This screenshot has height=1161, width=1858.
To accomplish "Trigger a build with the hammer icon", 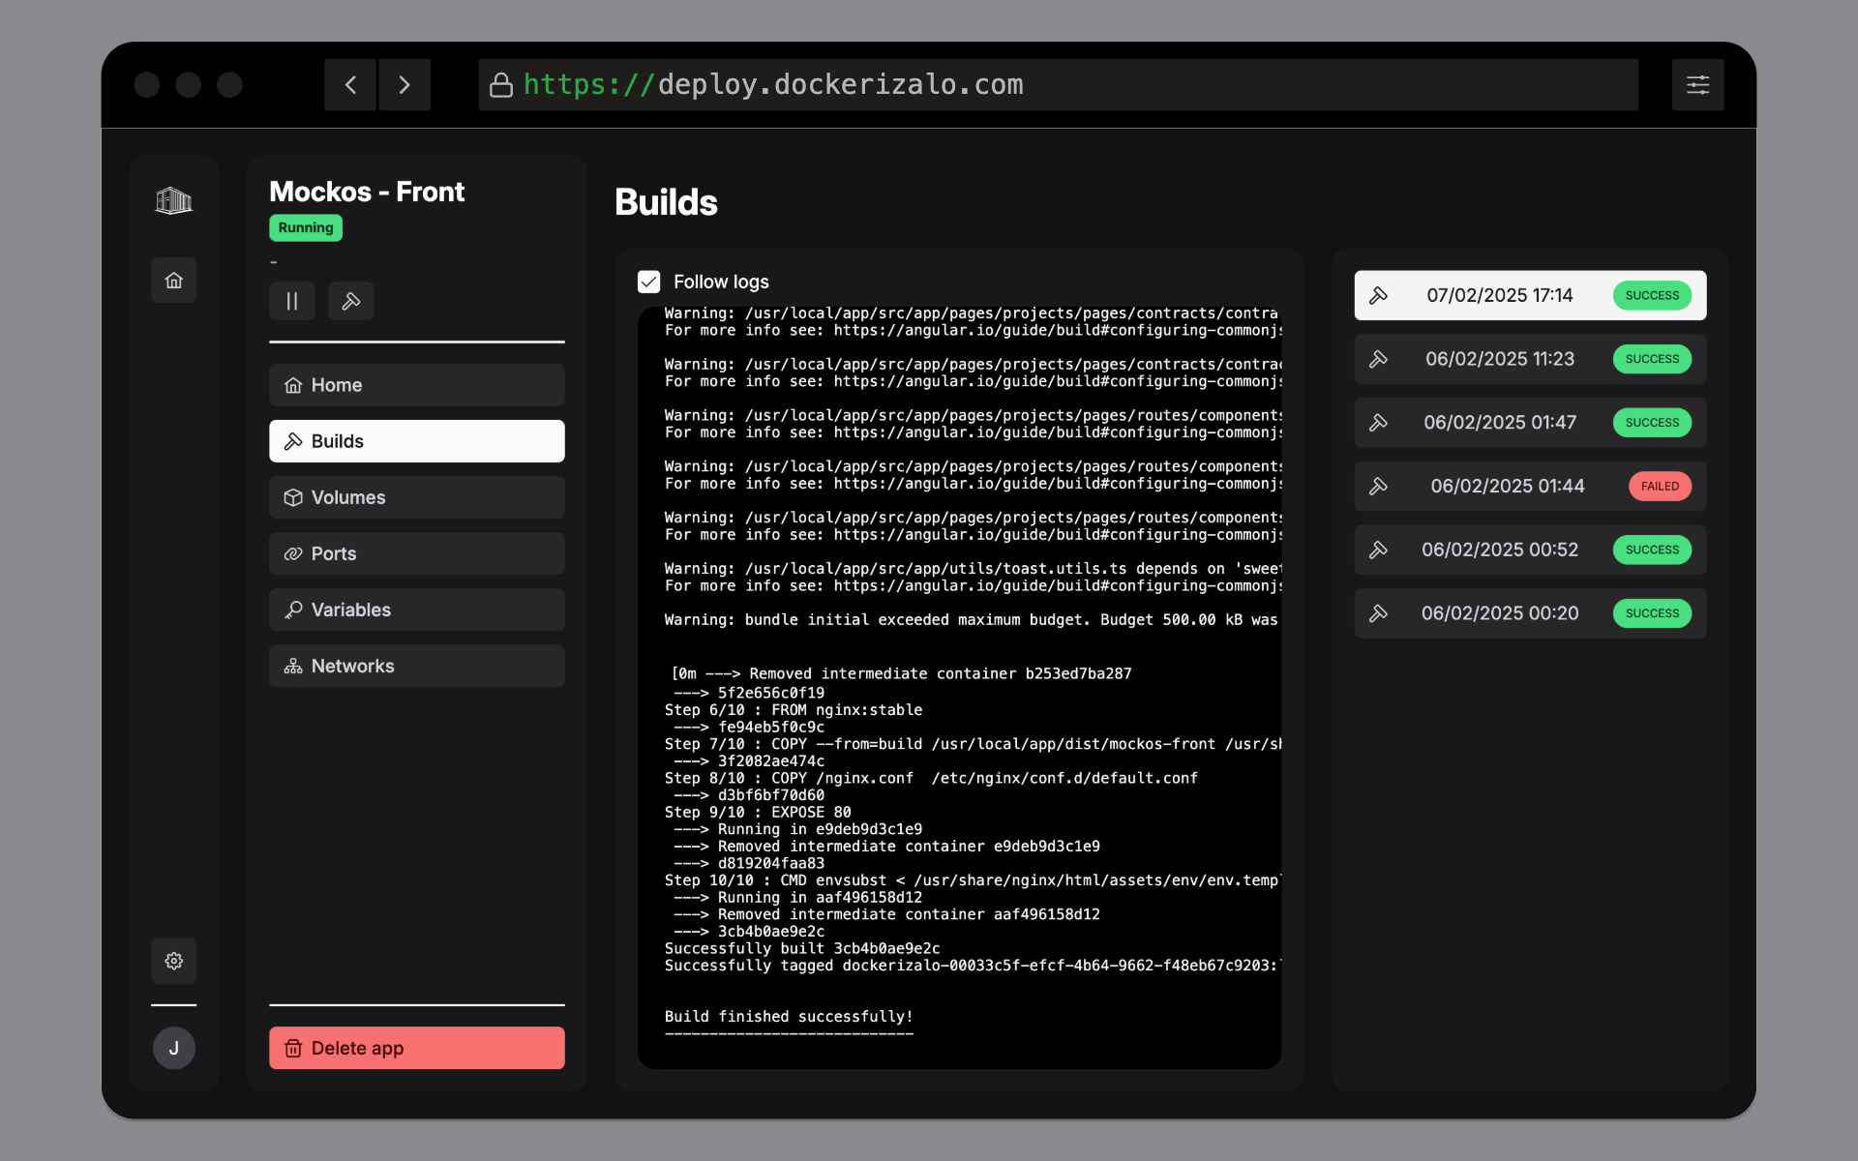I will pyautogui.click(x=351, y=301).
